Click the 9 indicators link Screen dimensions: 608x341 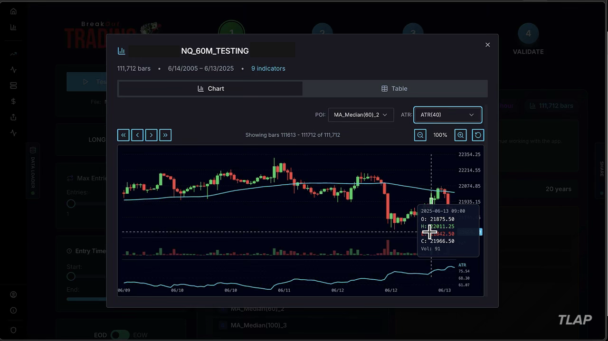(x=268, y=68)
